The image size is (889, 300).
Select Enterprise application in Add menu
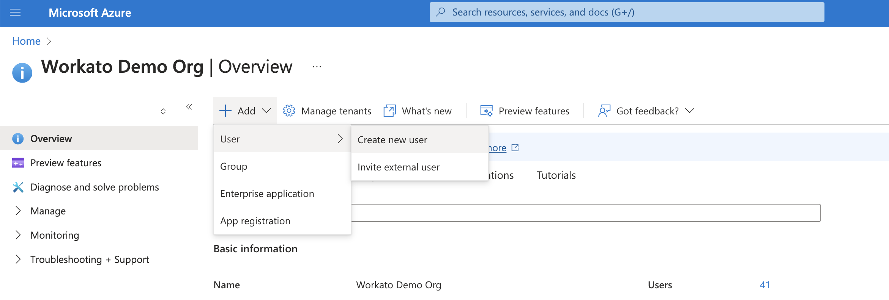coord(267,194)
